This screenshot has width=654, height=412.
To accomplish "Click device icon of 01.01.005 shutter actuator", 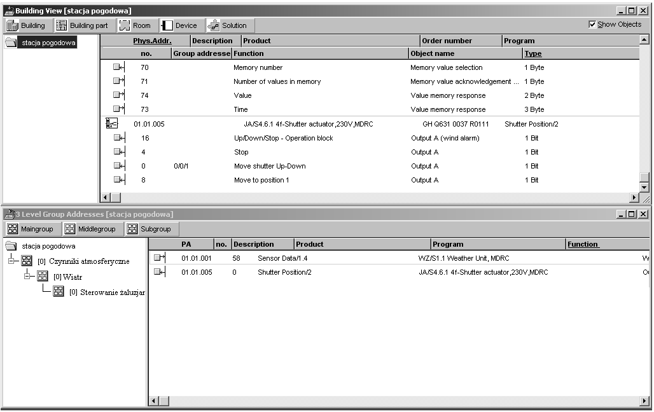I will (x=112, y=123).
